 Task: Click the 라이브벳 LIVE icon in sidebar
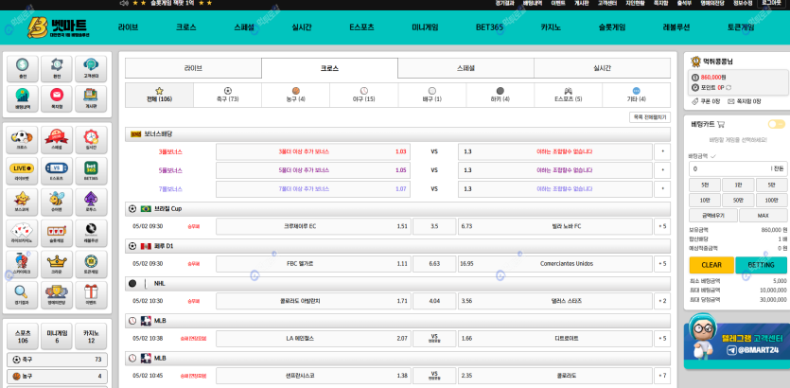click(x=22, y=171)
